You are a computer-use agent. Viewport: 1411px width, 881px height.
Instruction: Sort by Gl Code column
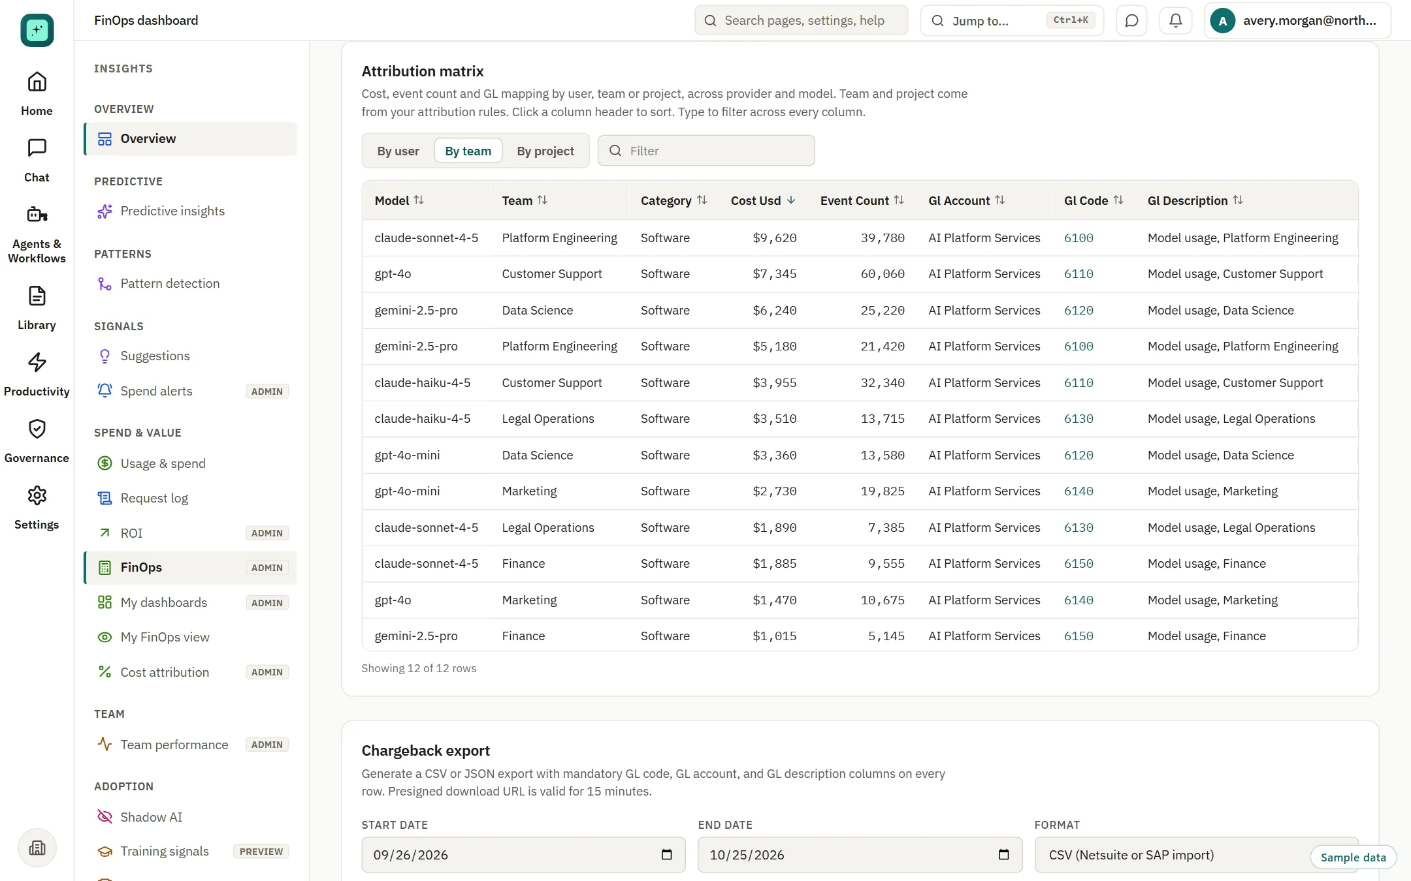click(1094, 200)
